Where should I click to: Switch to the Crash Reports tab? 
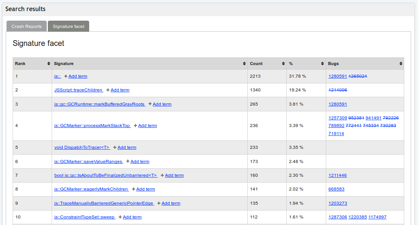point(26,26)
